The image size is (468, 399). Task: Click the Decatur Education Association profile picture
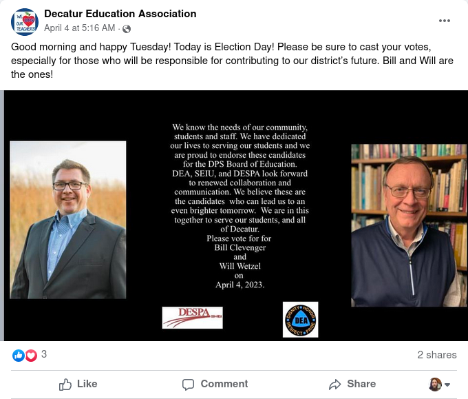pyautogui.click(x=25, y=22)
